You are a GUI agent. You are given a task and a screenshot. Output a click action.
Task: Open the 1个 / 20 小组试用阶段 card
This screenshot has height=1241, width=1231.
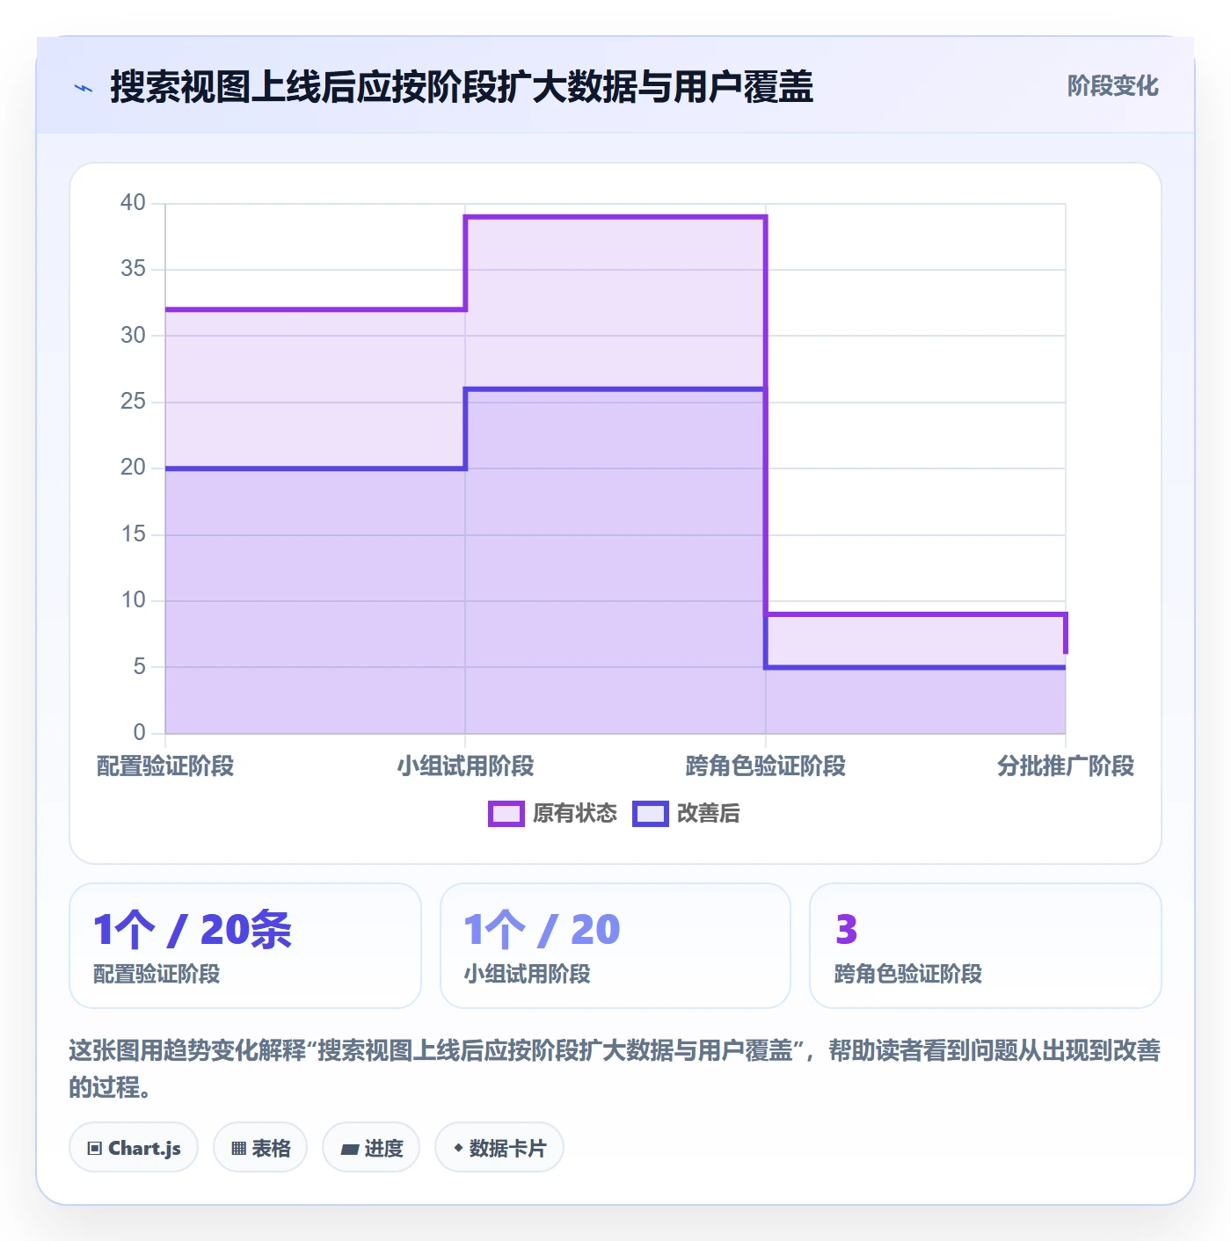(615, 946)
